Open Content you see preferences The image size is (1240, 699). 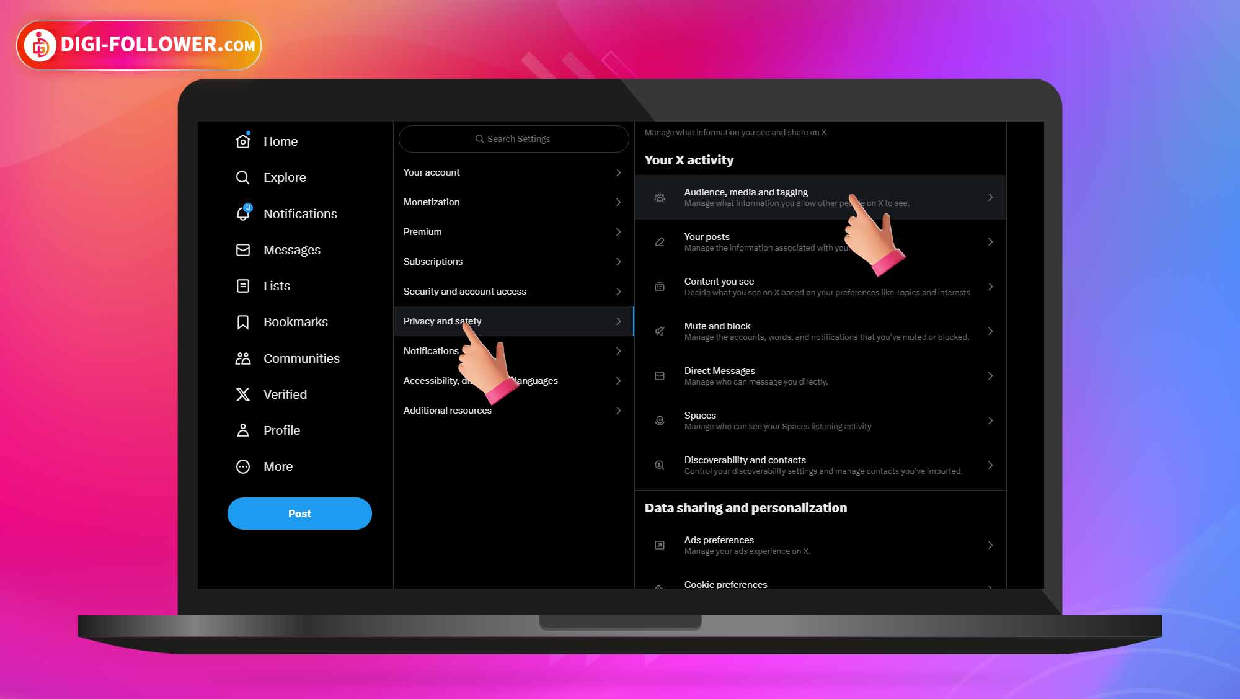coord(822,287)
